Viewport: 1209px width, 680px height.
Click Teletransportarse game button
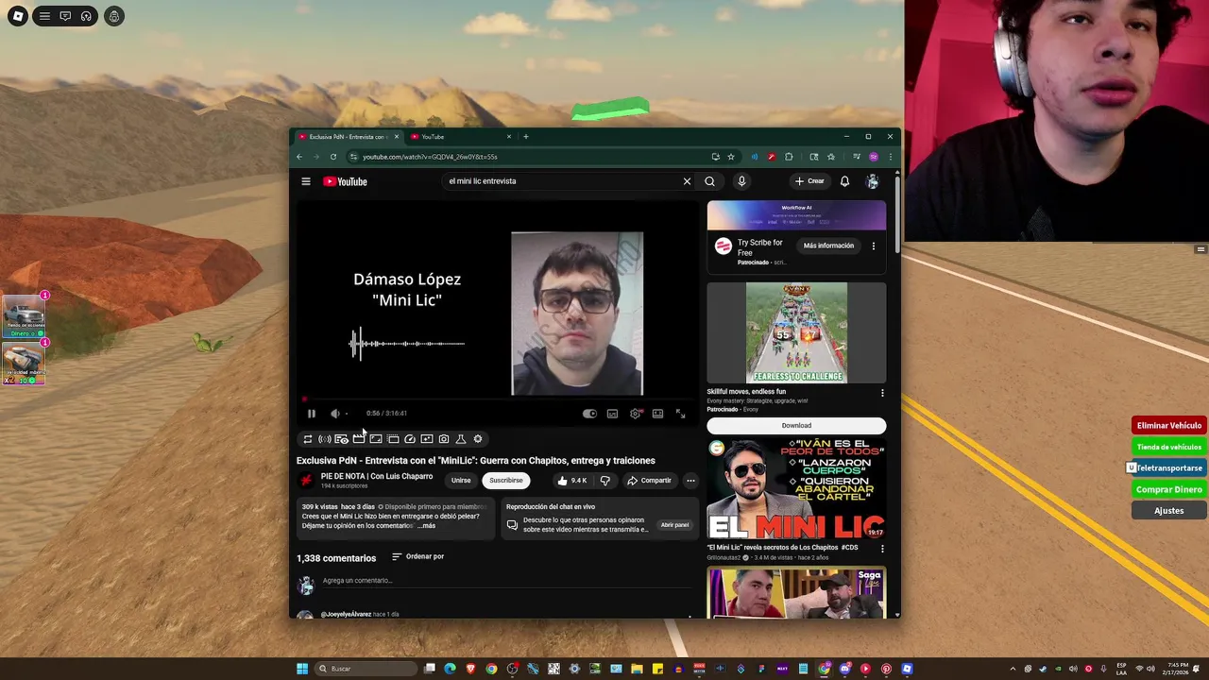coord(1168,468)
